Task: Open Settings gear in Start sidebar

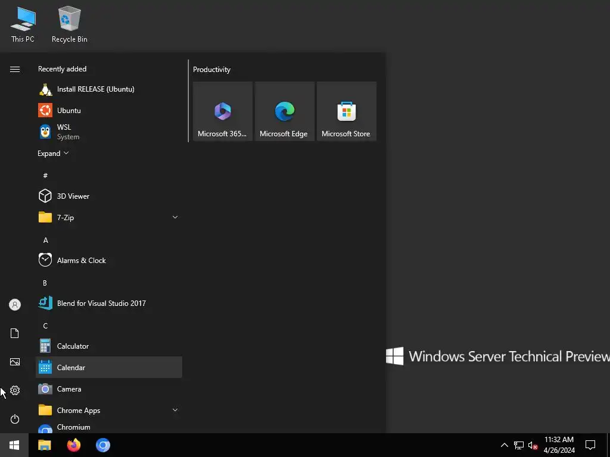Action: tap(15, 390)
